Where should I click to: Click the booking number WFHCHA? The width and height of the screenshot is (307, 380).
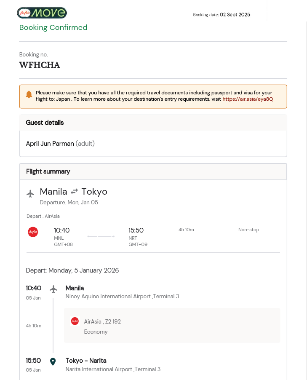pyautogui.click(x=40, y=65)
